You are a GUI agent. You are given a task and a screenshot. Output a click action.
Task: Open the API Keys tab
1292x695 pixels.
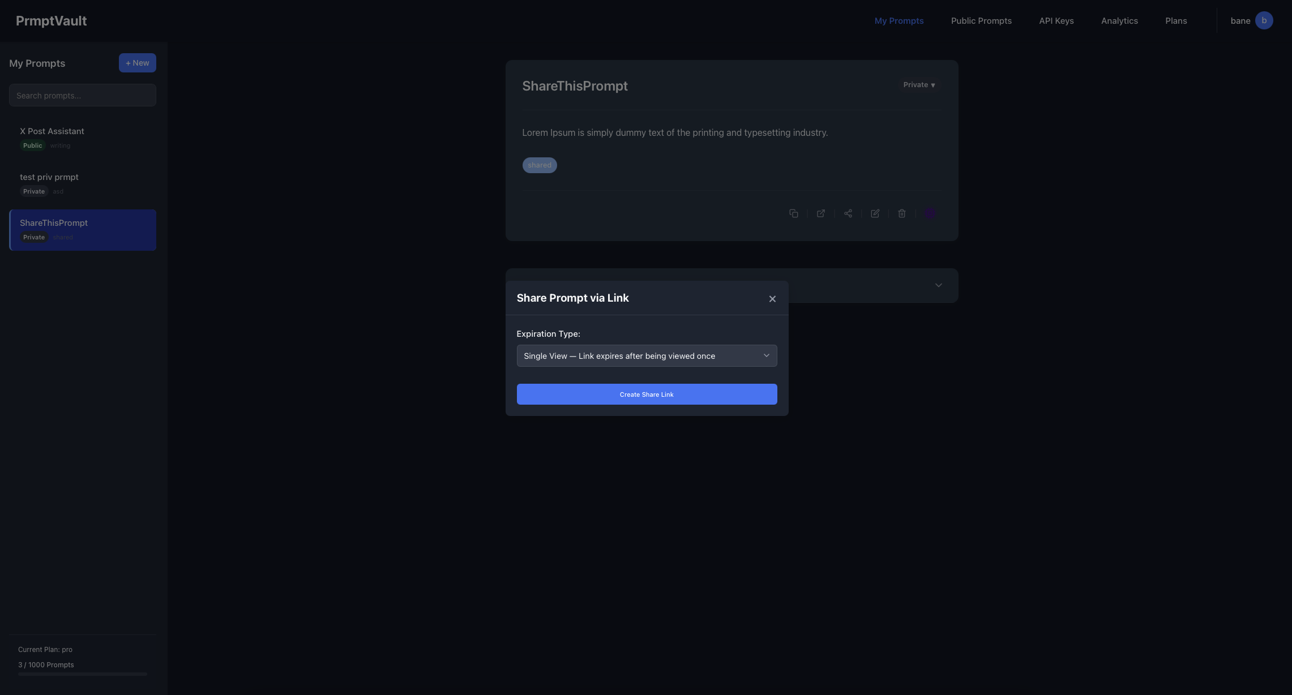coord(1056,21)
